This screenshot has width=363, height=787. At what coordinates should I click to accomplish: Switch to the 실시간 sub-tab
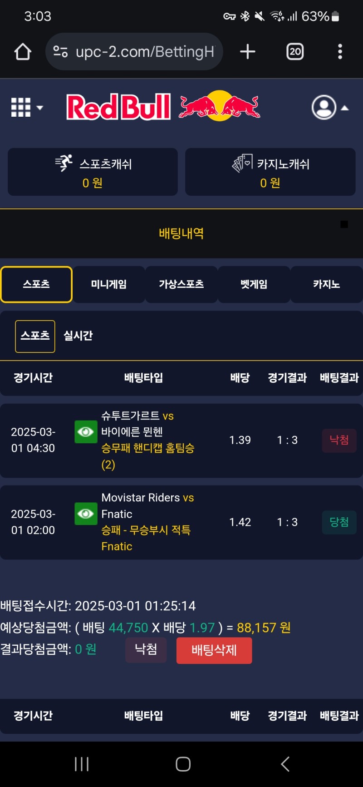tap(78, 336)
